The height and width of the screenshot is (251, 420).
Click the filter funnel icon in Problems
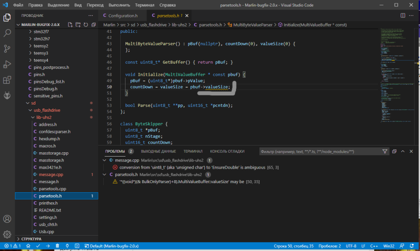[385, 151]
